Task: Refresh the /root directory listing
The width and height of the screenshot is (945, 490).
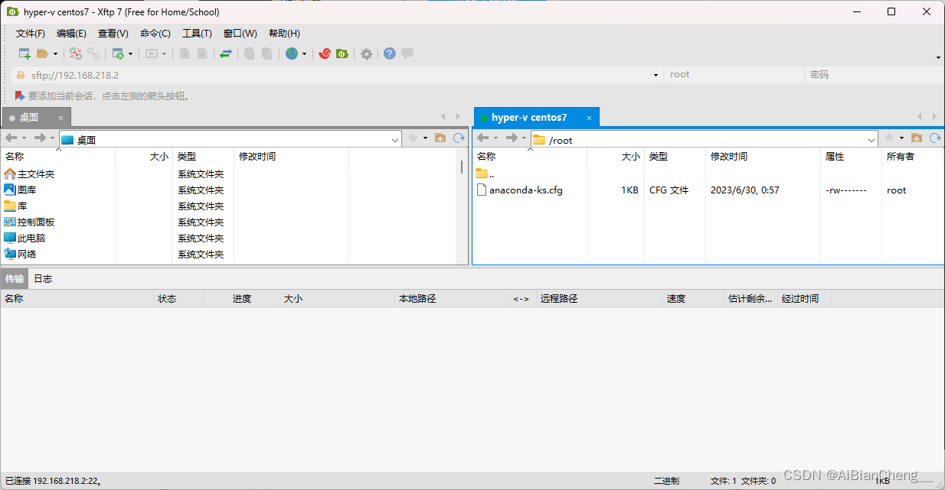Action: (x=935, y=139)
